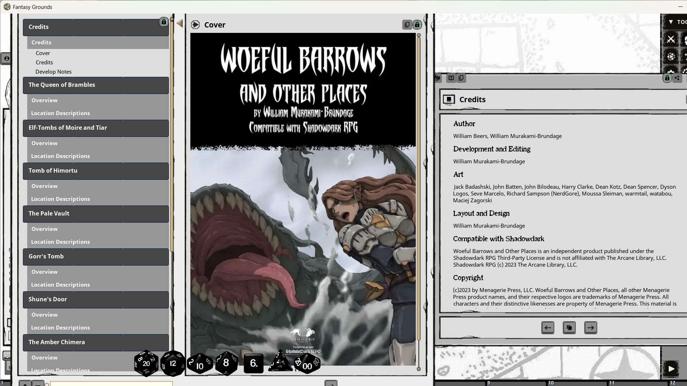687x386 pixels.
Task: Toggle the lock on Credits story window
Action: pyautogui.click(x=667, y=78)
